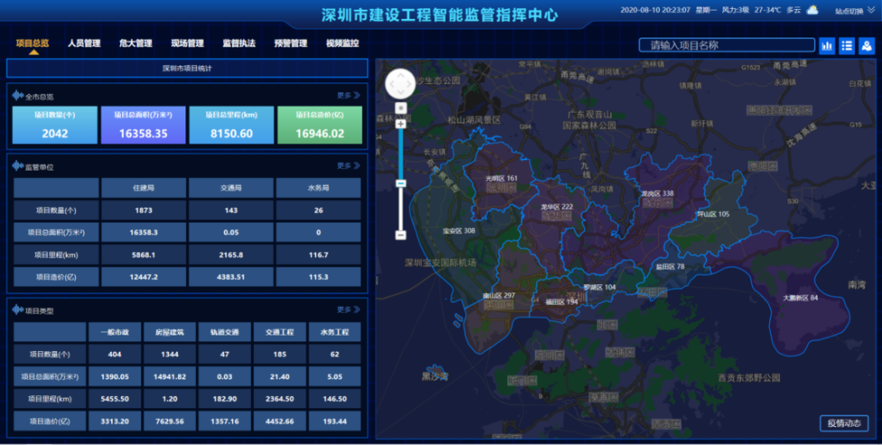The width and height of the screenshot is (882, 445).
Task: Pan the map up with the arrow
Action: [400, 74]
